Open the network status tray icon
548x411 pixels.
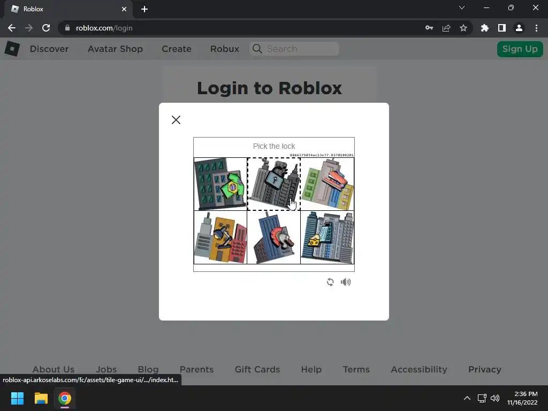(x=482, y=398)
